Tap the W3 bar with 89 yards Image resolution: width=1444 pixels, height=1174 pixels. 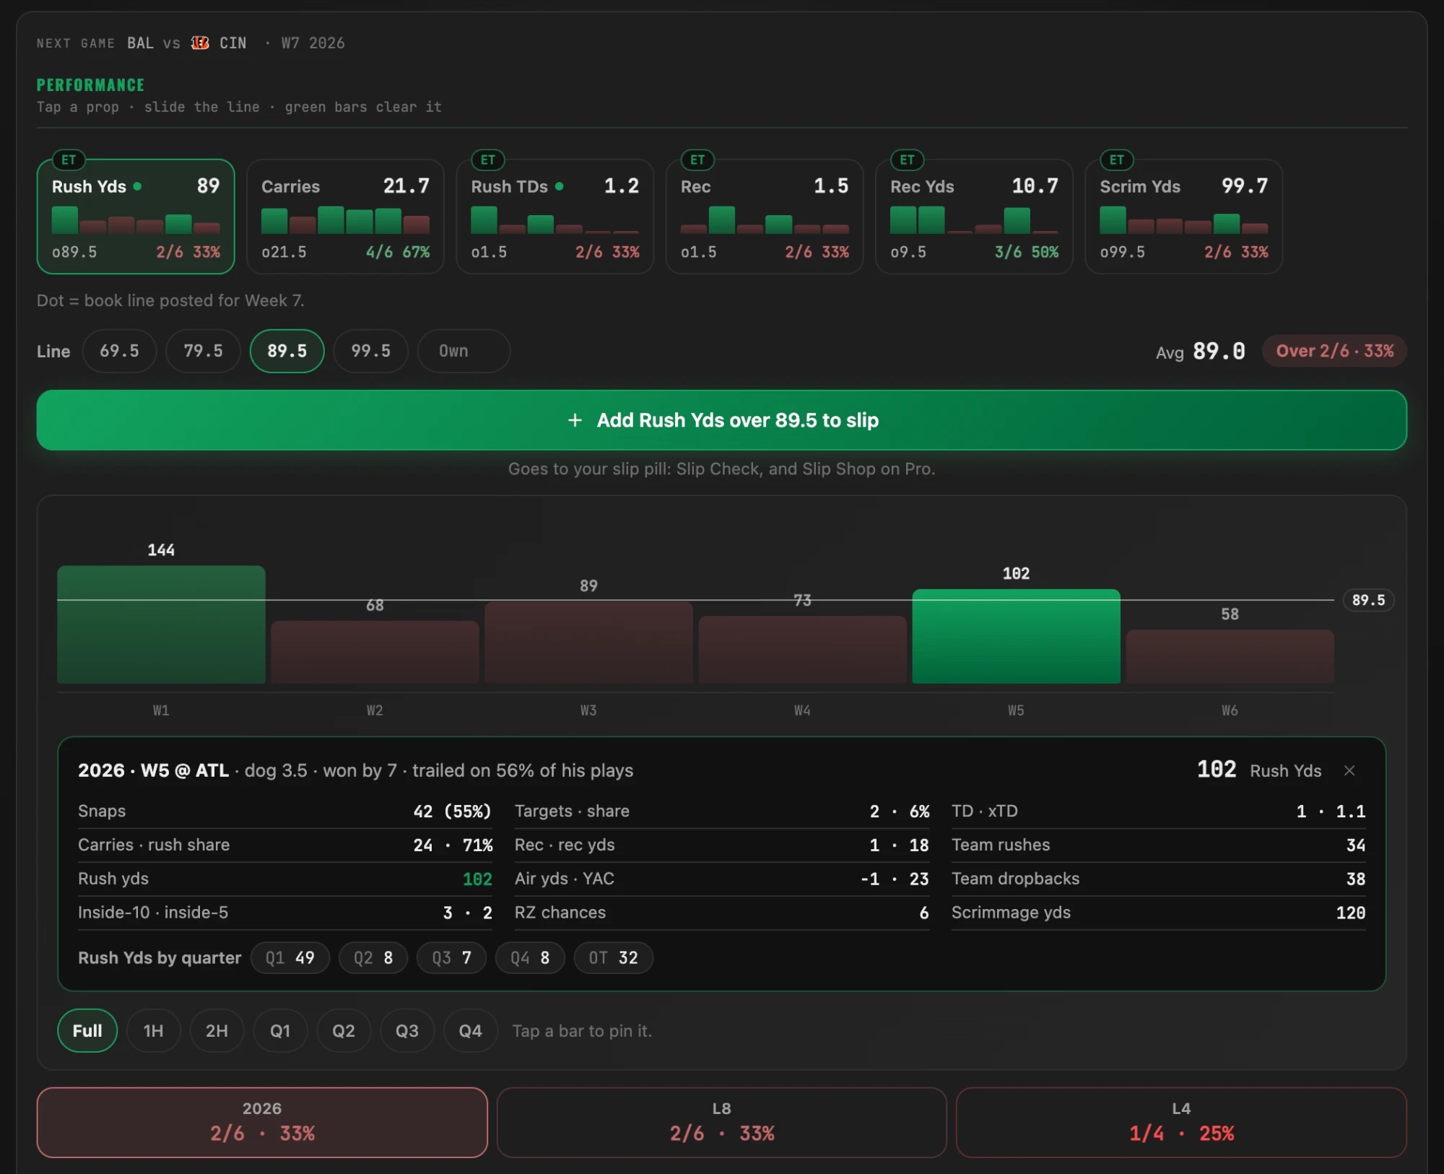click(x=588, y=643)
